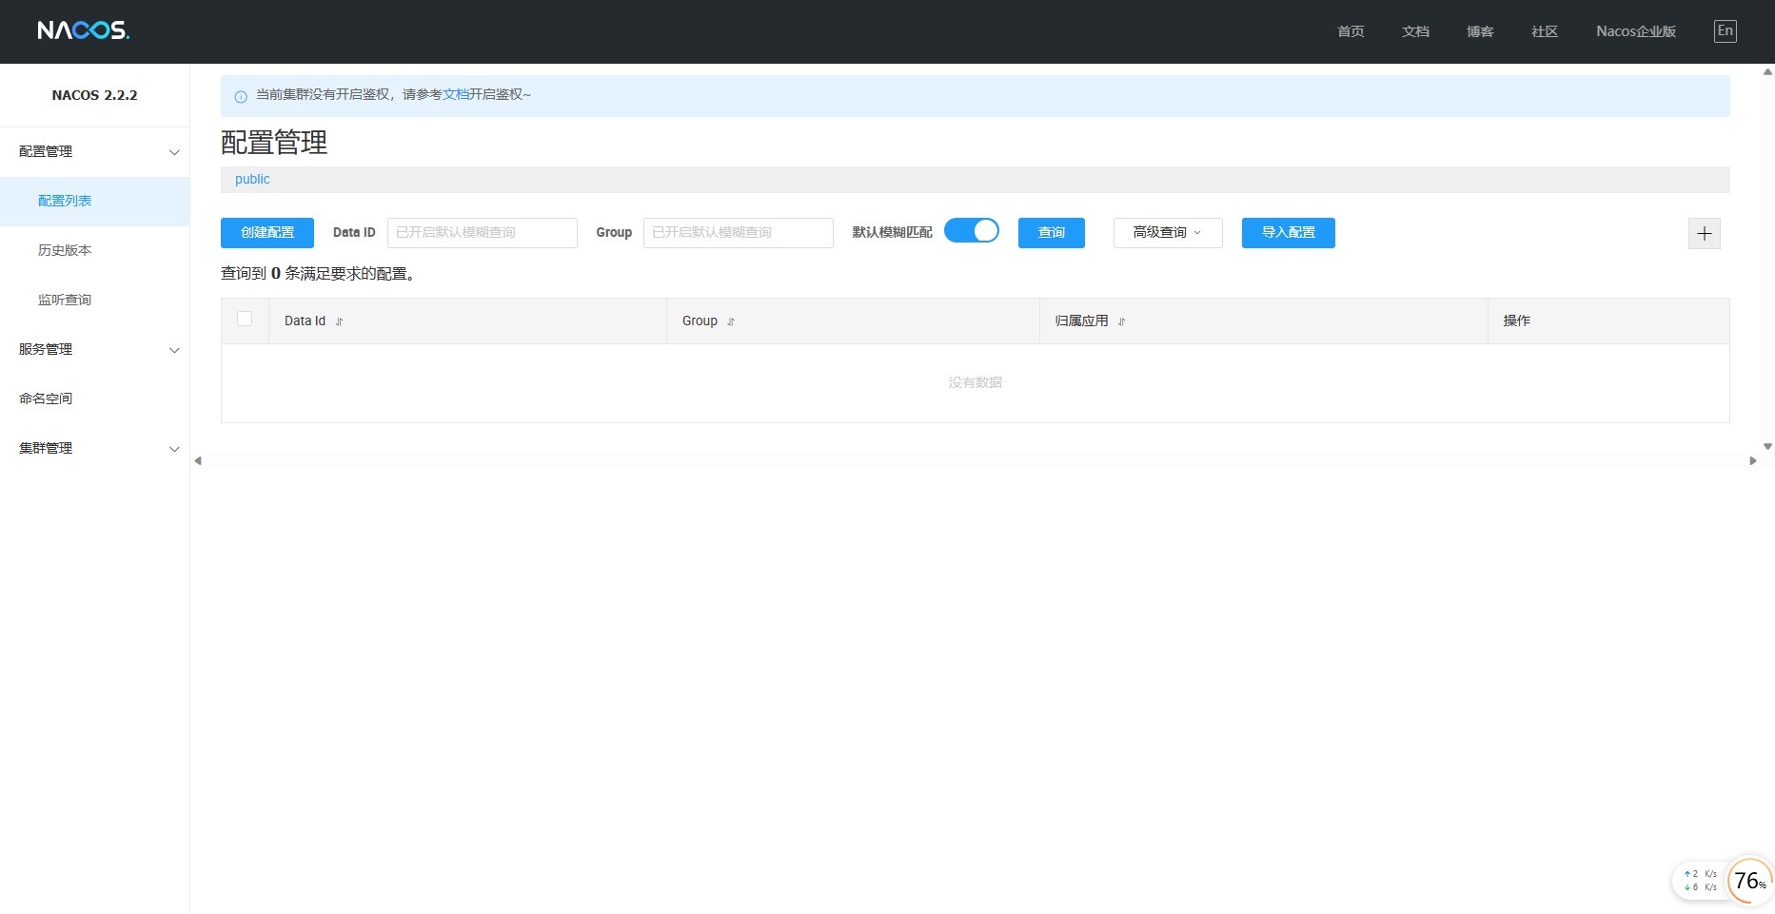
Task: Open the 文档 link in the notice
Action: [x=456, y=95]
